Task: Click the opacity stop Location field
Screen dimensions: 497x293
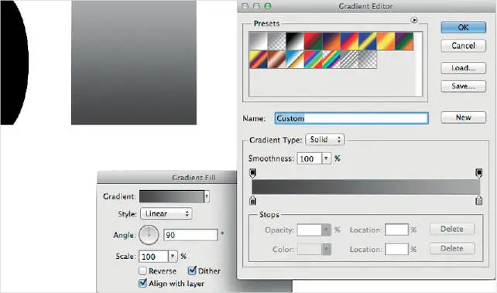Action: coord(396,230)
